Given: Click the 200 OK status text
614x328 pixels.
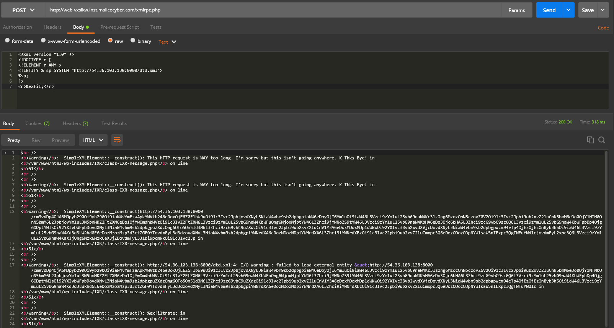Looking at the screenshot, I should click(x=565, y=122).
